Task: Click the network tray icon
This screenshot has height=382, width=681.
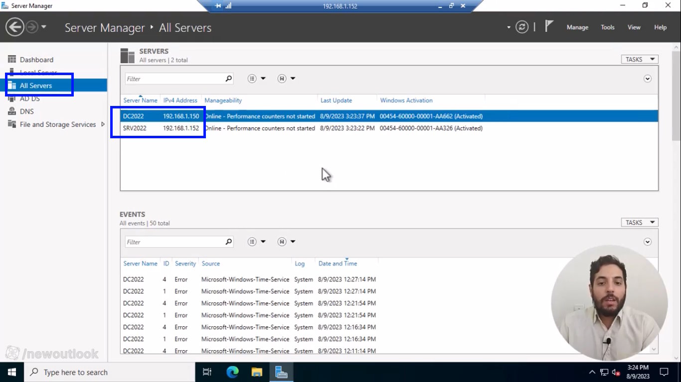Action: coord(604,372)
